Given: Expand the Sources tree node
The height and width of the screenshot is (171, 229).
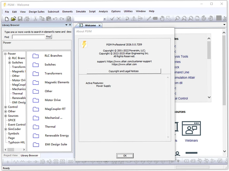Looking at the screenshot, I should pos(5,116).
